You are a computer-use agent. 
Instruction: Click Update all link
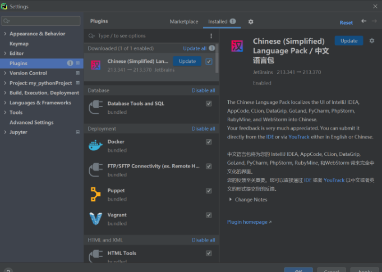(x=195, y=48)
